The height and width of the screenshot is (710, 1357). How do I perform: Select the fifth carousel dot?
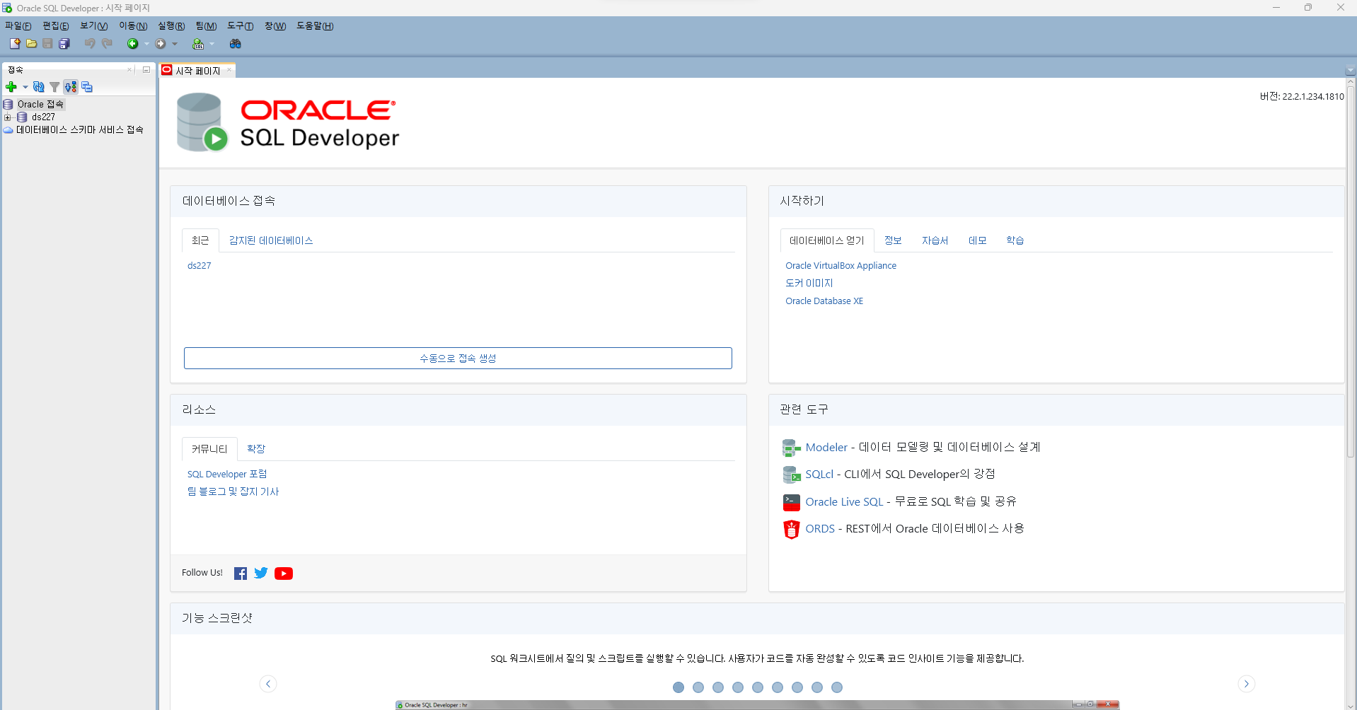point(758,687)
